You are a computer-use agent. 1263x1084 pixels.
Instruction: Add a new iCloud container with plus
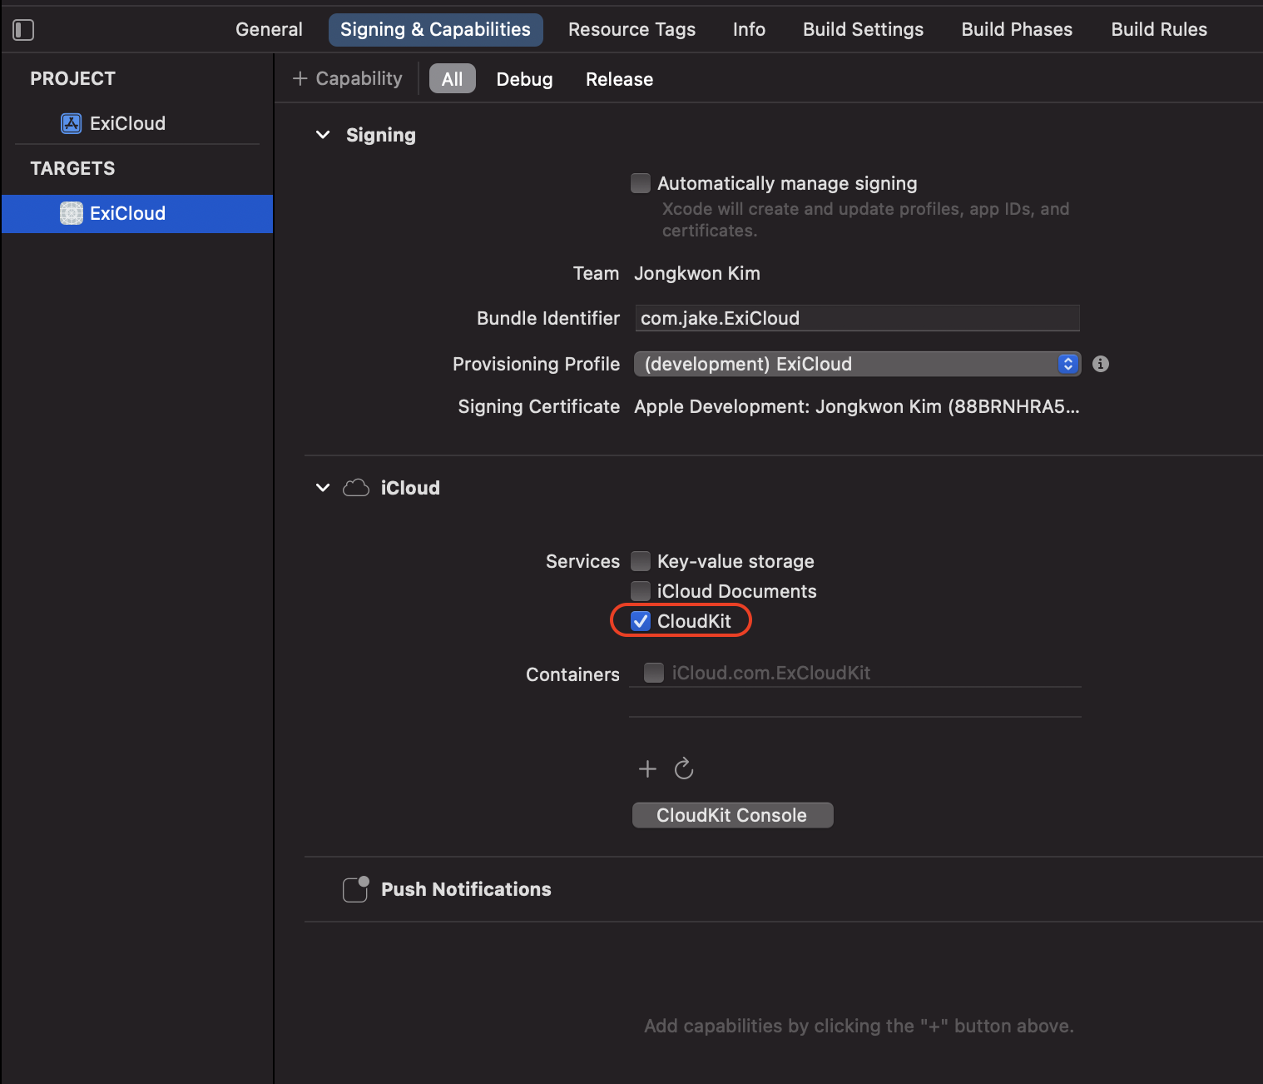pos(647,768)
